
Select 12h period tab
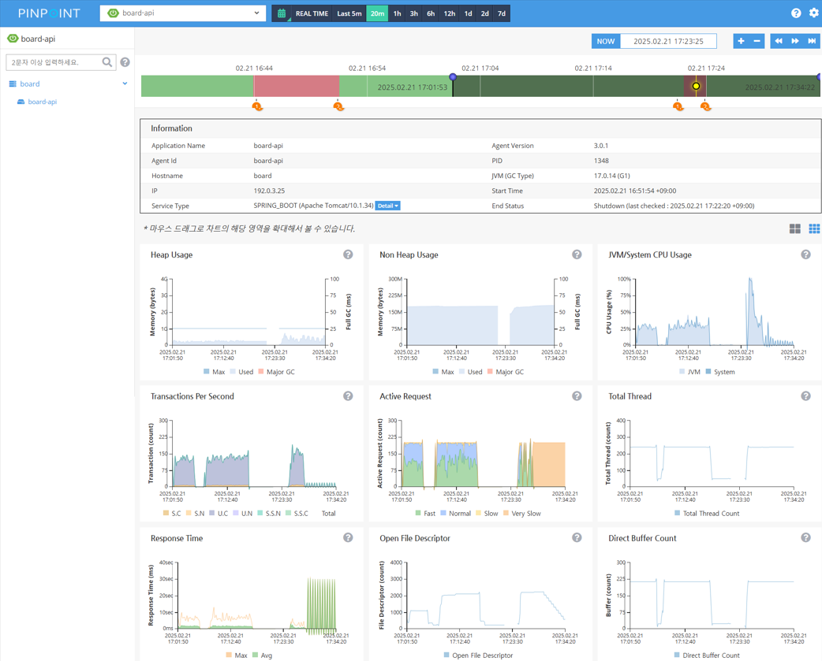click(x=450, y=13)
